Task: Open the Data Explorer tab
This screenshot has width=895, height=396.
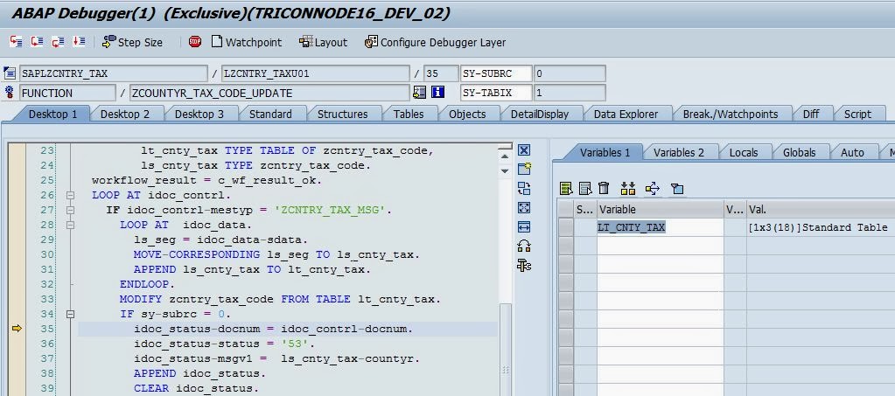Action: coord(626,115)
